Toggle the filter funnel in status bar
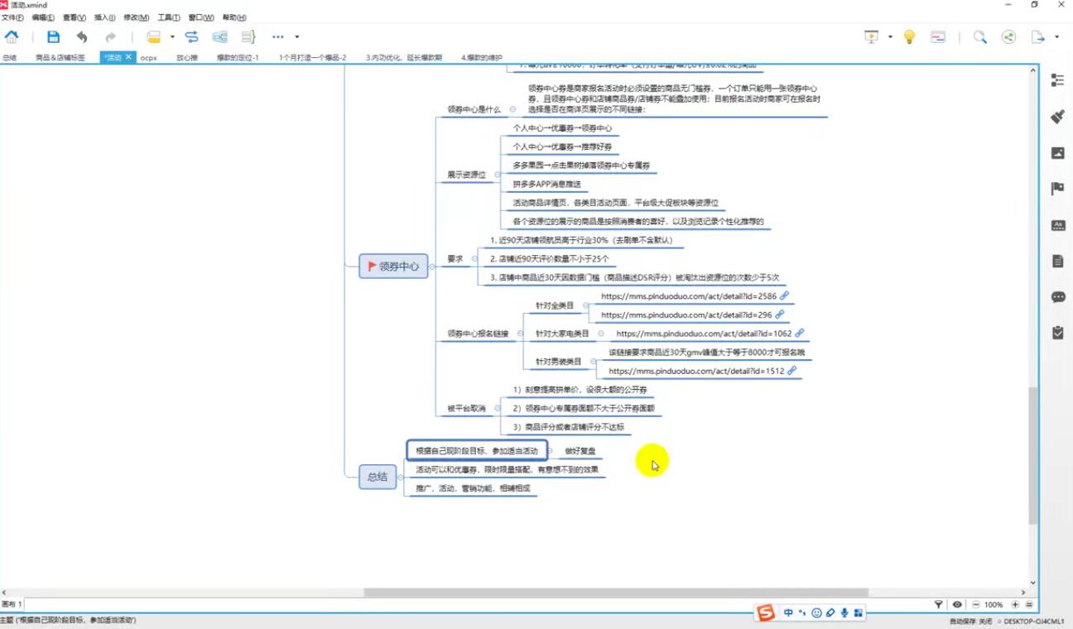The width and height of the screenshot is (1073, 629). pyautogui.click(x=938, y=605)
